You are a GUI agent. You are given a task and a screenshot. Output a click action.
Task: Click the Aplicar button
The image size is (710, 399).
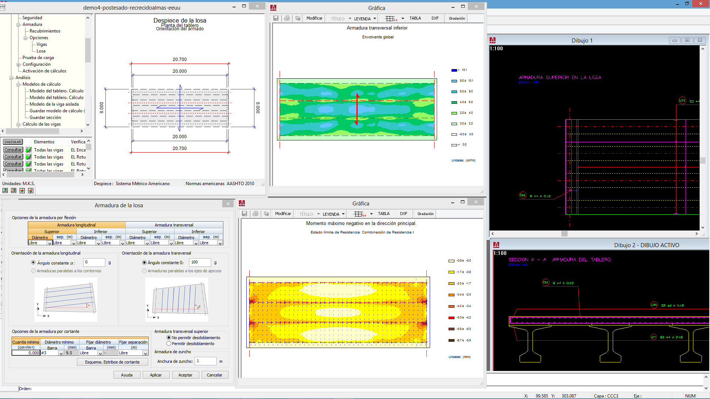[x=156, y=375]
